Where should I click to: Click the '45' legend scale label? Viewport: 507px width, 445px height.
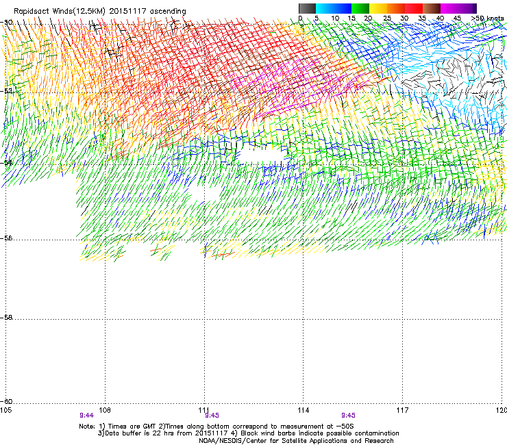457,18
